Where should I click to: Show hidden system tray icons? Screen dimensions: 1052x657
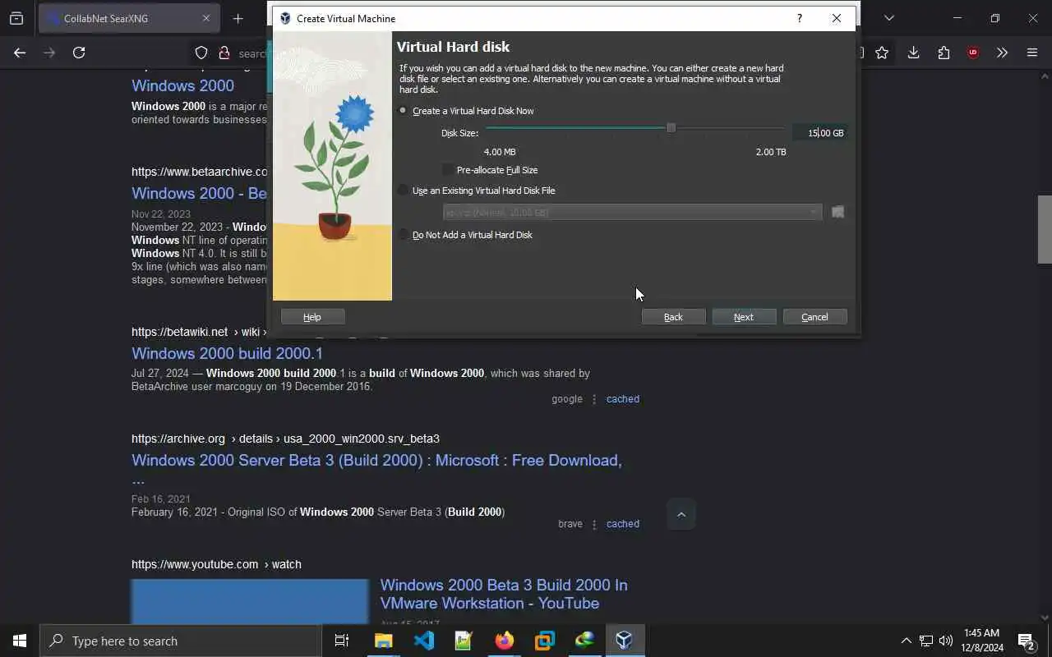906,641
